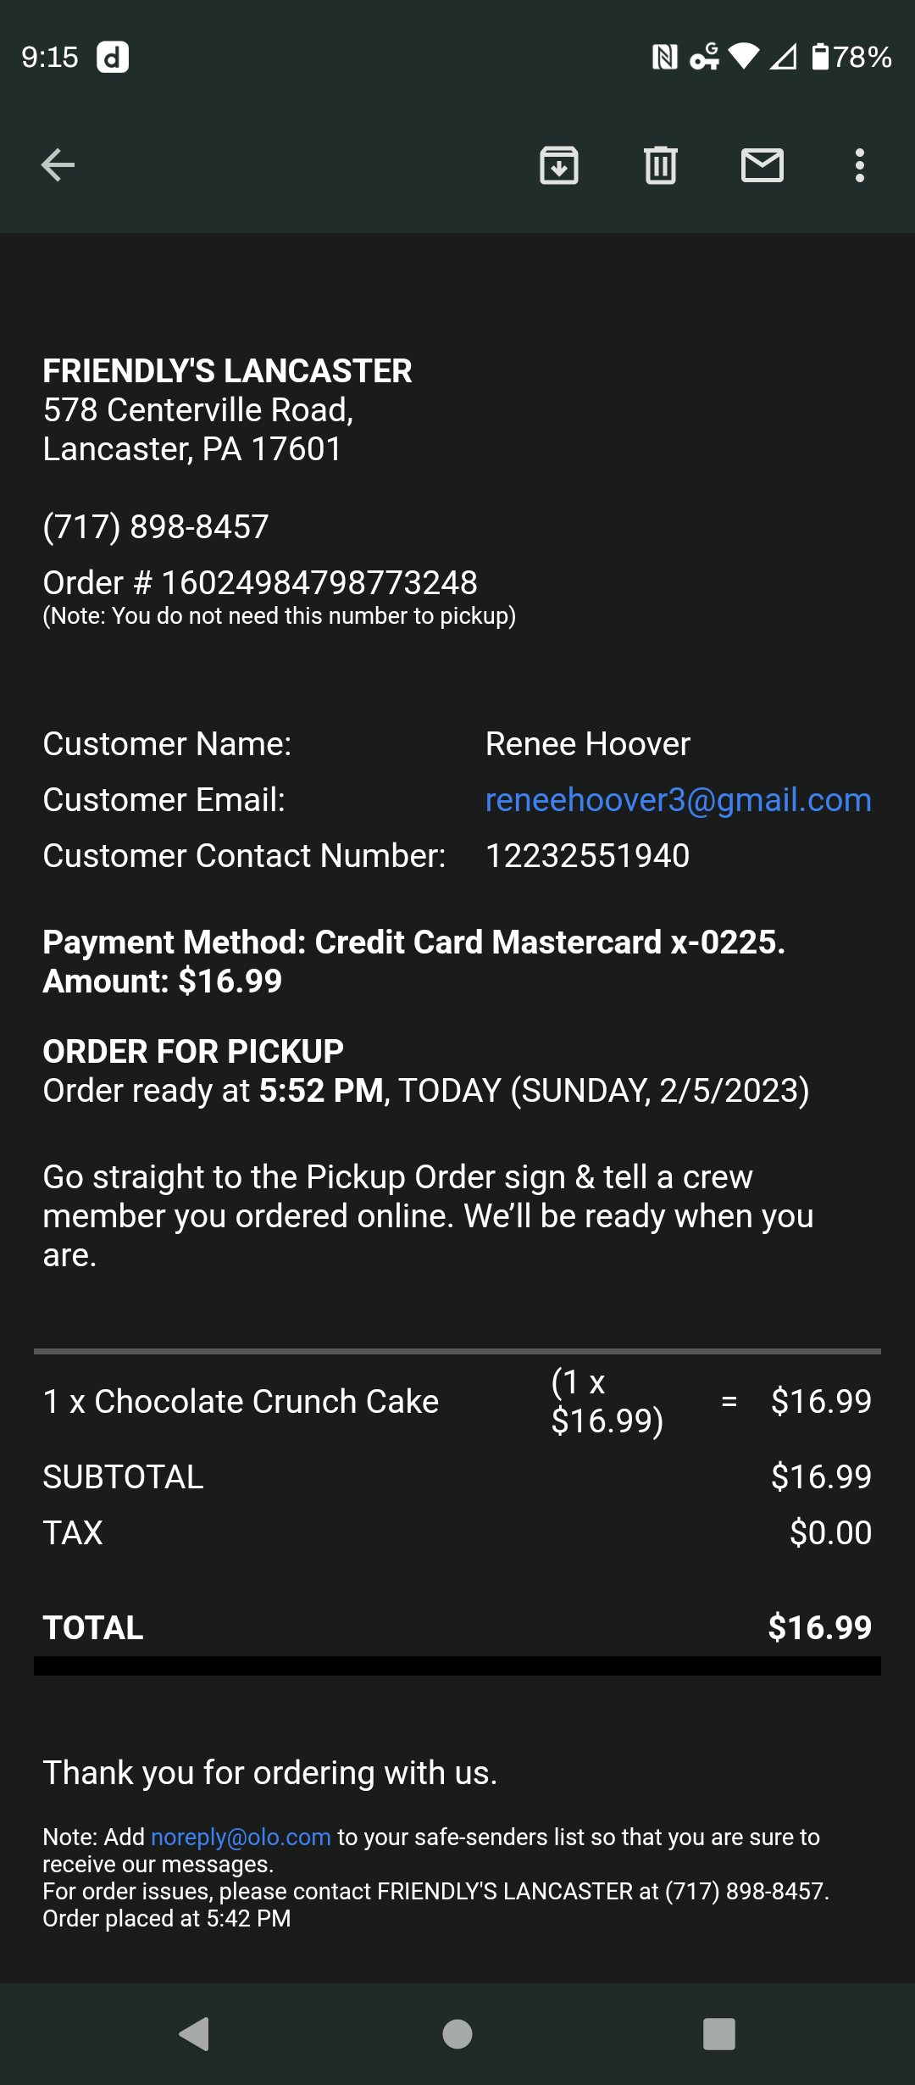Tap the Wi-Fi icon in status bar
915x2085 pixels.
point(744,57)
